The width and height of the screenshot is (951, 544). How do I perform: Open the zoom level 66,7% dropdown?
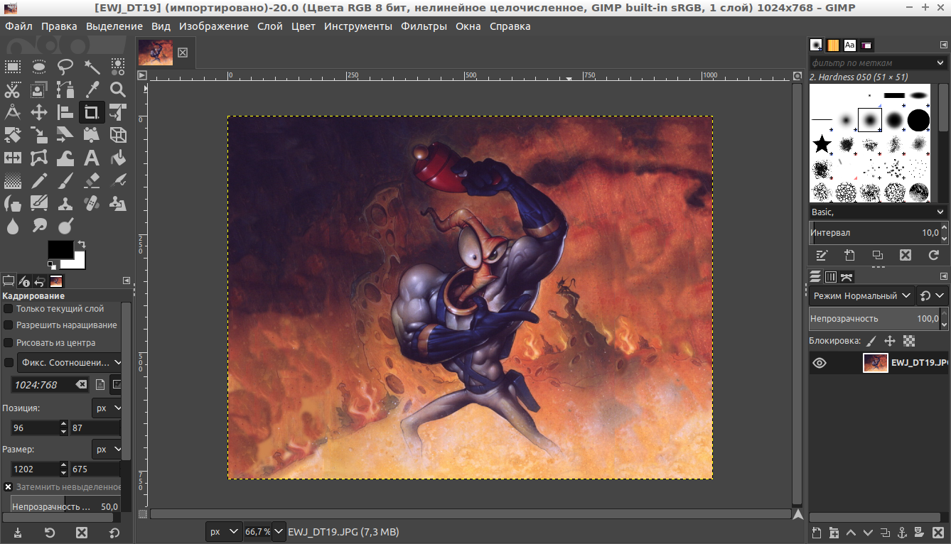279,531
